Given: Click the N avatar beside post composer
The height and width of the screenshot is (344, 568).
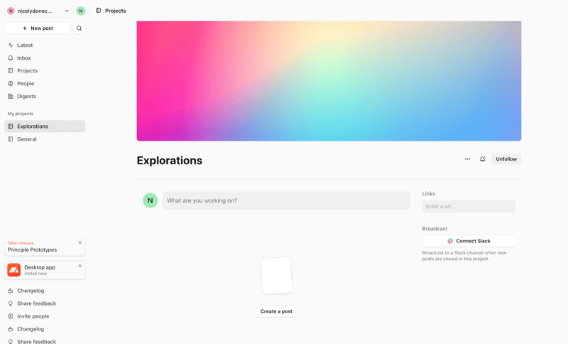Looking at the screenshot, I should coord(150,200).
